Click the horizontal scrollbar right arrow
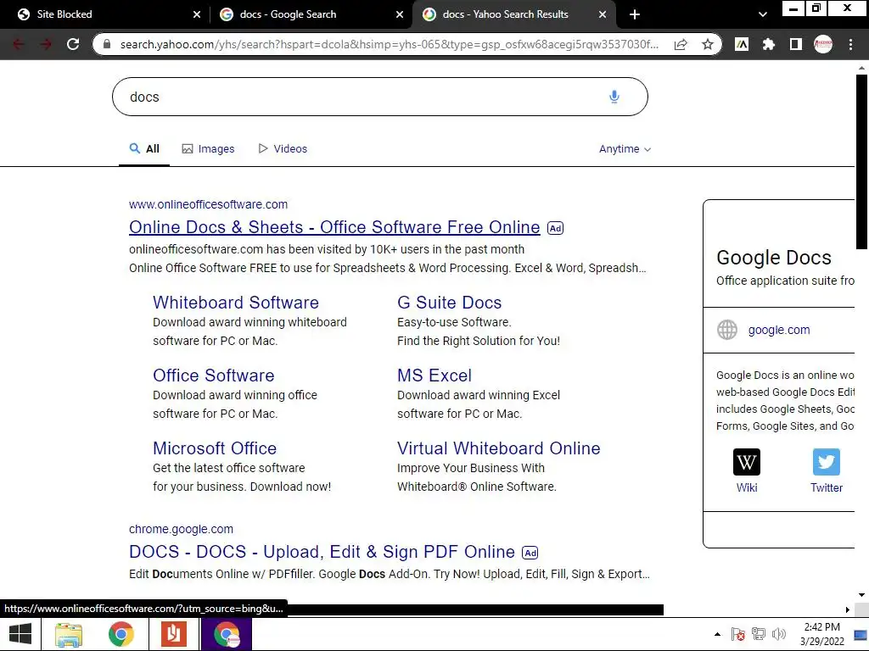 [848, 609]
